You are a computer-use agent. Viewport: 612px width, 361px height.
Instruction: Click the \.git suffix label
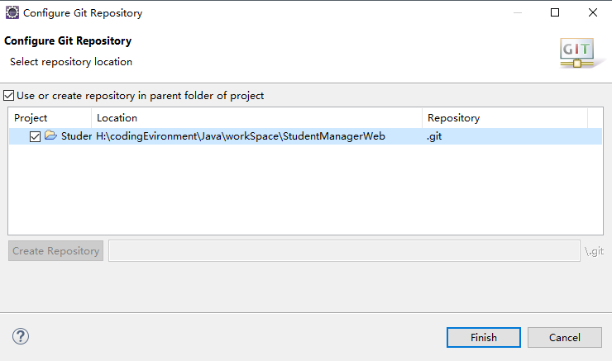click(595, 251)
